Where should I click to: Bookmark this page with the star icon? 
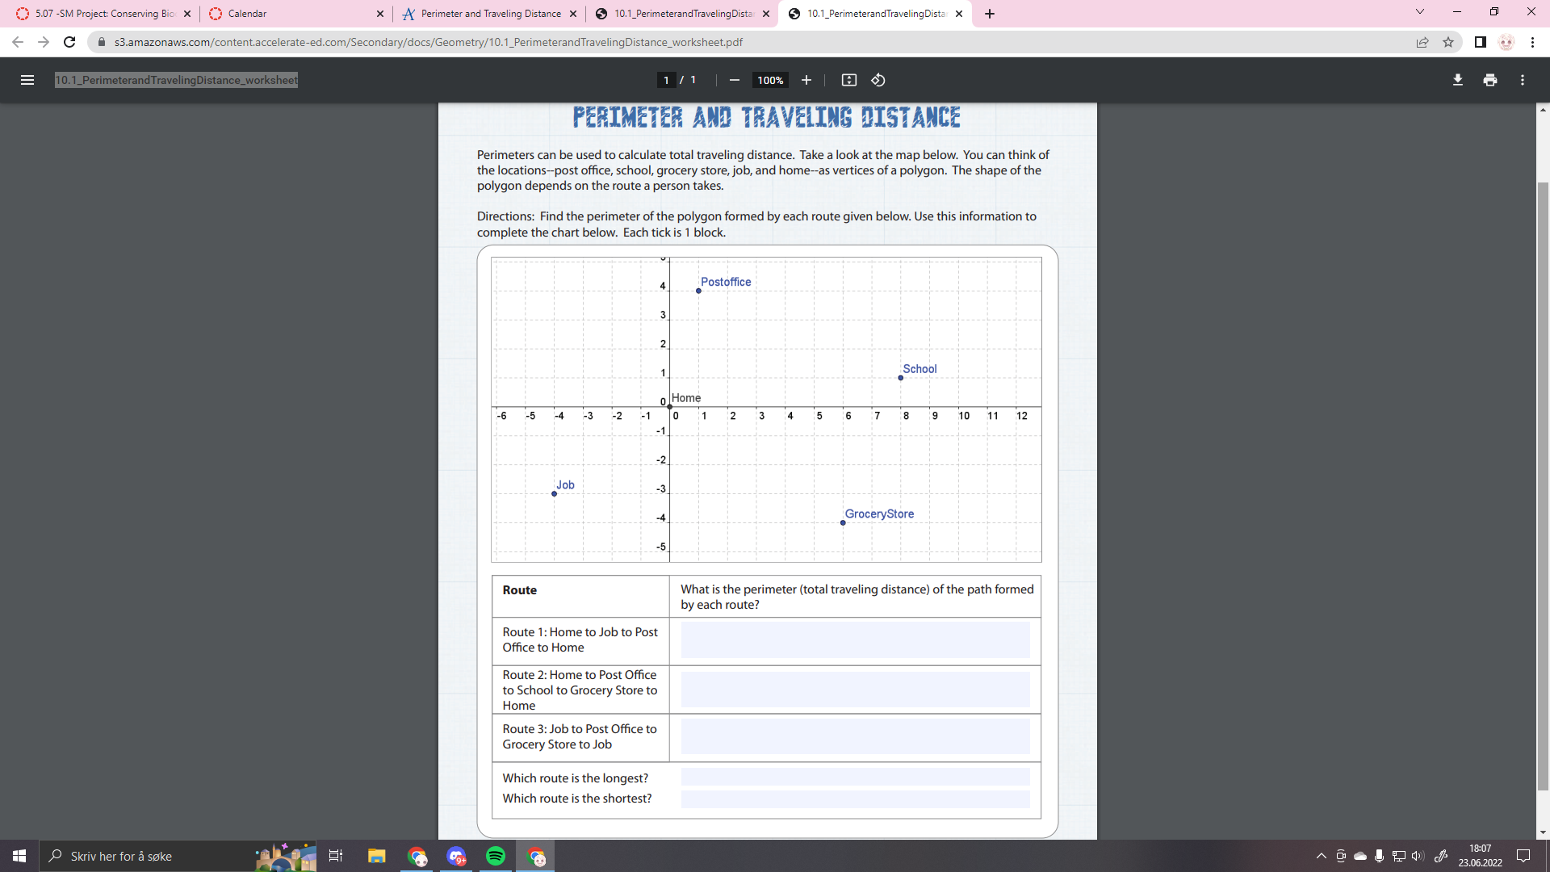click(x=1448, y=42)
